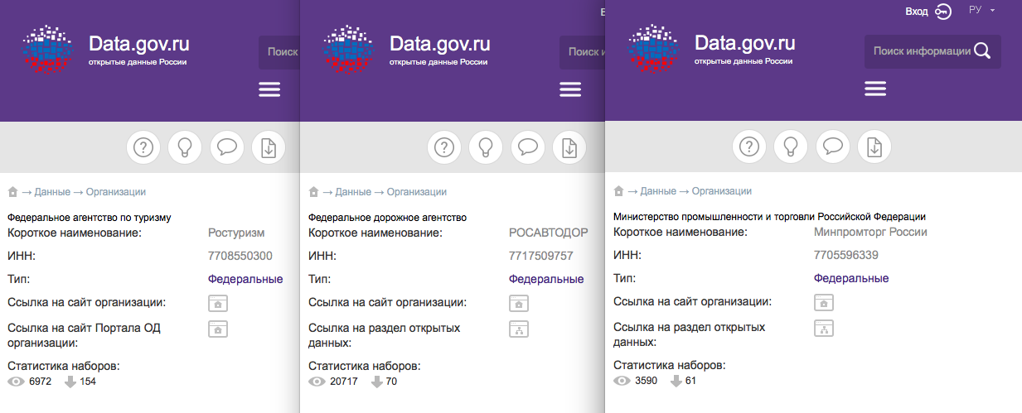Open hamburger menu in ROSAVTODOR panel
This screenshot has height=413, width=1022.
(x=570, y=89)
